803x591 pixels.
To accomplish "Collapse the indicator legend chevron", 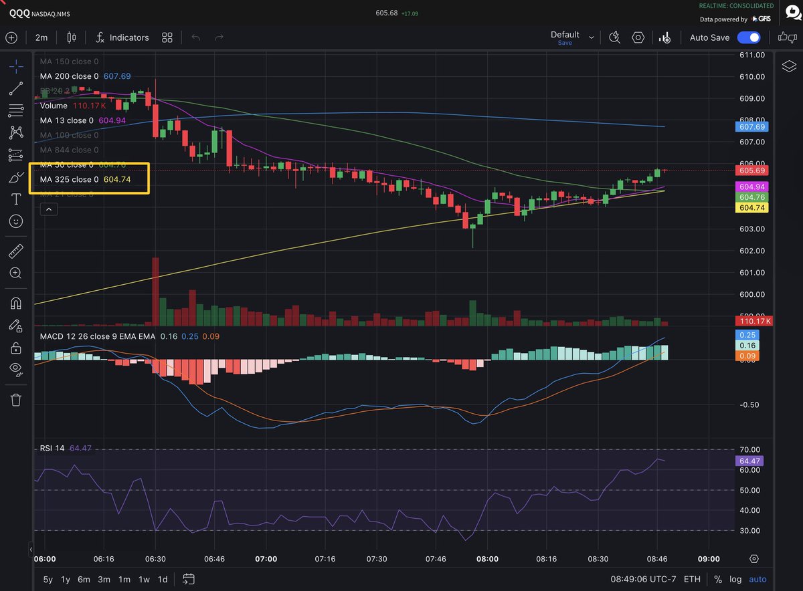I will pos(50,209).
